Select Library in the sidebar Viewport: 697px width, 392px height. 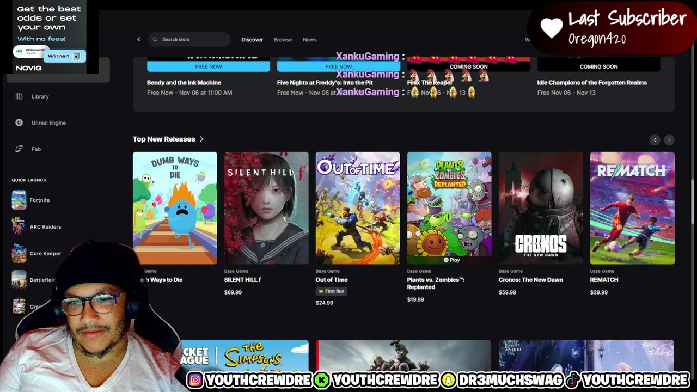(40, 96)
